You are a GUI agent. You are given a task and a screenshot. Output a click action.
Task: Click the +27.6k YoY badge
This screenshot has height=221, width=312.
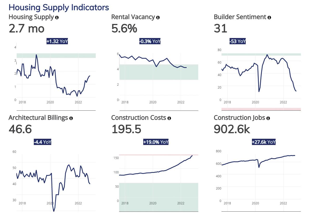pyautogui.click(x=263, y=142)
